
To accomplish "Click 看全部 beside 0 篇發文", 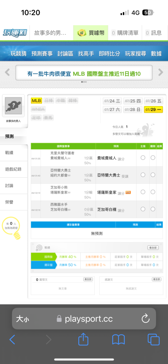I will click(x=88, y=280).
